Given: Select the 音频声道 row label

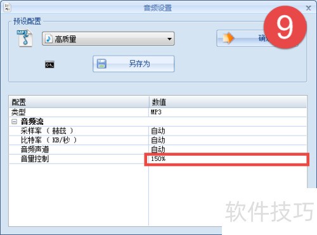Looking at the screenshot, I should pyautogui.click(x=35, y=149).
